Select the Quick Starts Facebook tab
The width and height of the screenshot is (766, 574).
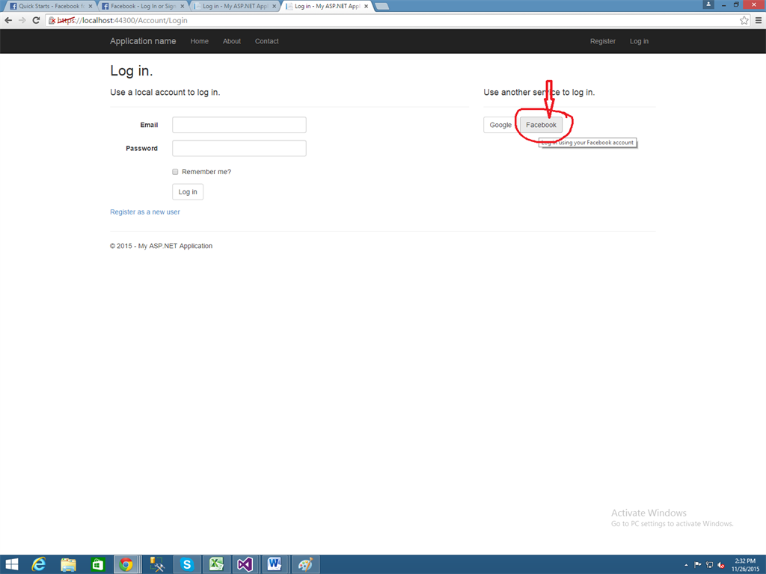tap(46, 4)
